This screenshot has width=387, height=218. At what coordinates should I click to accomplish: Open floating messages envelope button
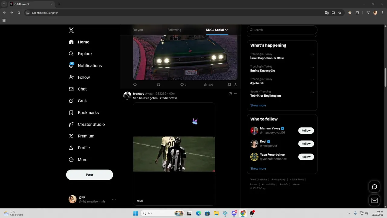(374, 200)
